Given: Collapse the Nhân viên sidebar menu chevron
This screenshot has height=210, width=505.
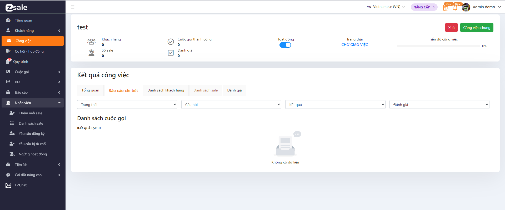Looking at the screenshot, I should coord(59,103).
